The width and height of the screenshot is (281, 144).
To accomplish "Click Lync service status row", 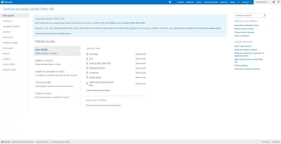I will pyautogui.click(x=116, y=59).
